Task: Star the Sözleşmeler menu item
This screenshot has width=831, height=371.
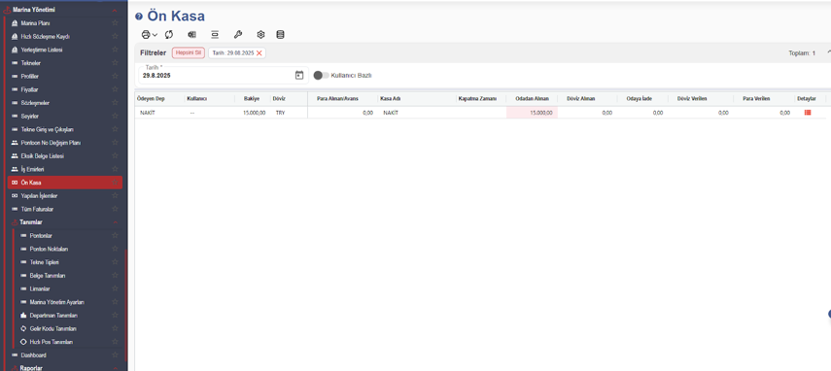Action: (115, 103)
